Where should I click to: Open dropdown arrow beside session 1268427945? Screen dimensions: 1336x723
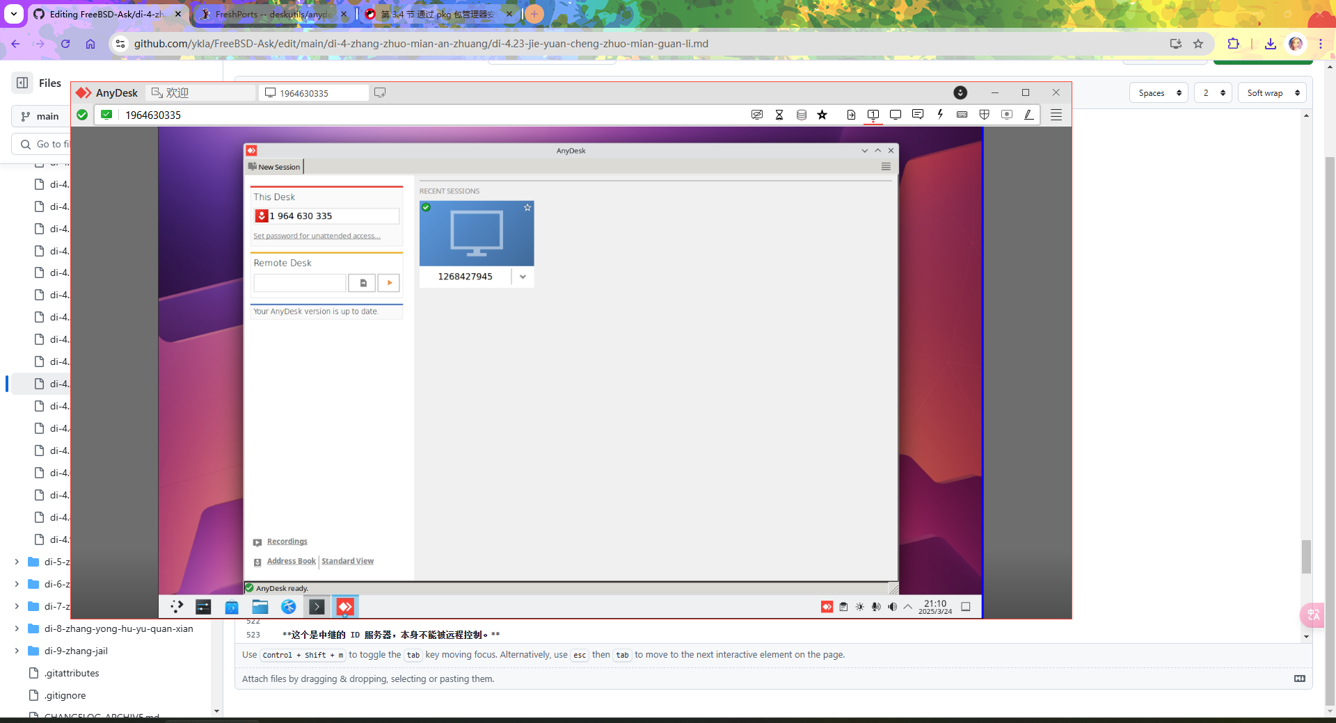(x=523, y=277)
